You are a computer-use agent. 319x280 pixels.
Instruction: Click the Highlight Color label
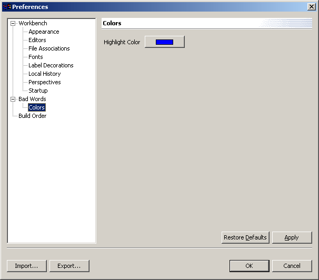point(122,42)
